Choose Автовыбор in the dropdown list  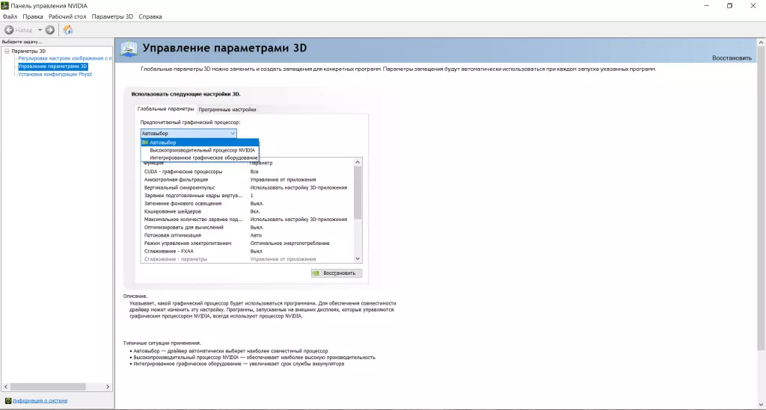click(200, 143)
